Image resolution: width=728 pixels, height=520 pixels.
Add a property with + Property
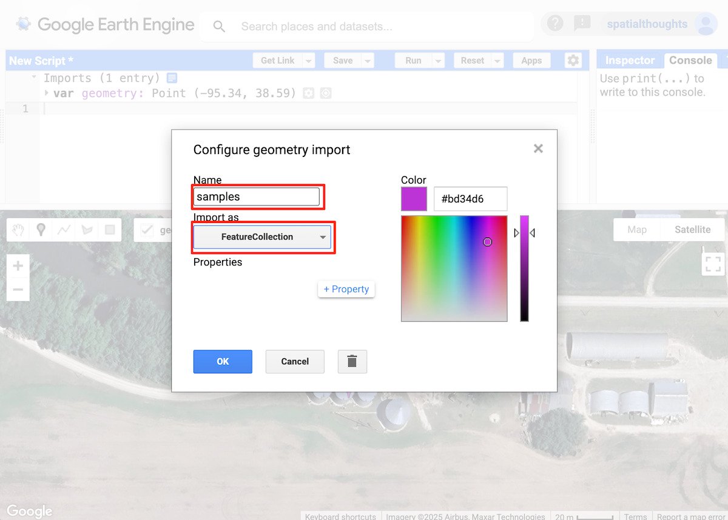pyautogui.click(x=346, y=289)
